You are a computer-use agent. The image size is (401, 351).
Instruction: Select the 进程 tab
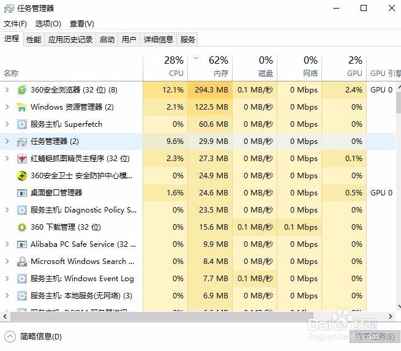pos(12,39)
